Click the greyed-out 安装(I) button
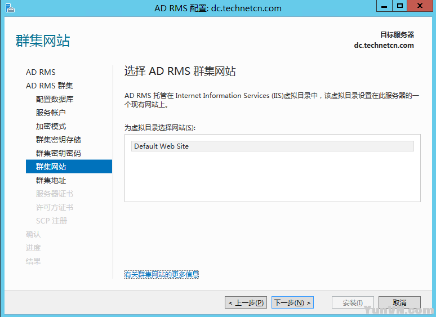Image resolution: width=436 pixels, height=317 pixels. click(353, 302)
